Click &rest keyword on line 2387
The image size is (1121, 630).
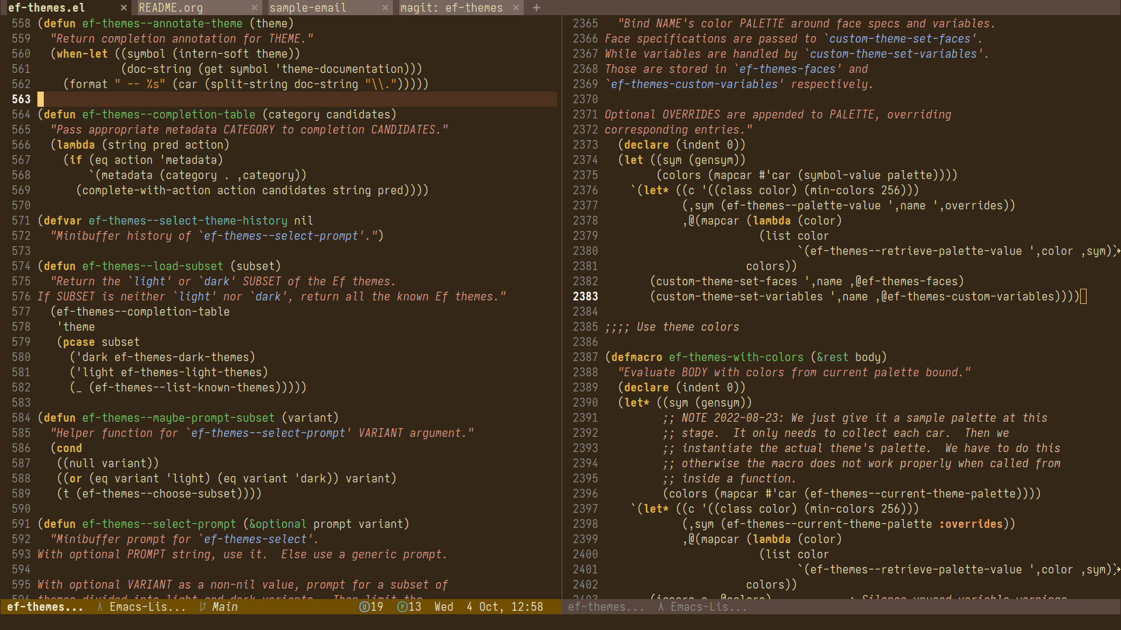pyautogui.click(x=833, y=357)
